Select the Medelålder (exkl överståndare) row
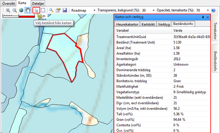The image size is (220, 133). [162, 98]
